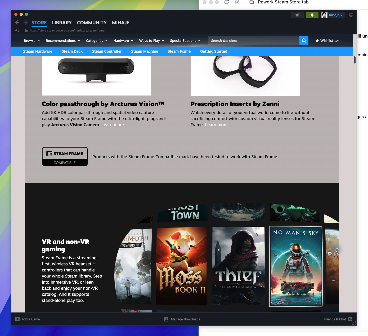This screenshot has width=368, height=336.
Task: Open the MIHAJE profile tab
Action: [121, 23]
